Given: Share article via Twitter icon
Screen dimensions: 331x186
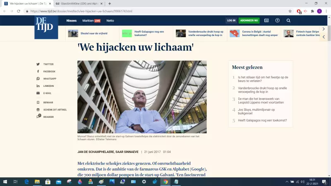Looking at the screenshot, I should (38, 64).
